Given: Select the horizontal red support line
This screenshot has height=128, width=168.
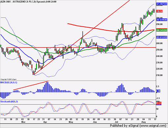Looking at the screenshot, I should [81, 47].
